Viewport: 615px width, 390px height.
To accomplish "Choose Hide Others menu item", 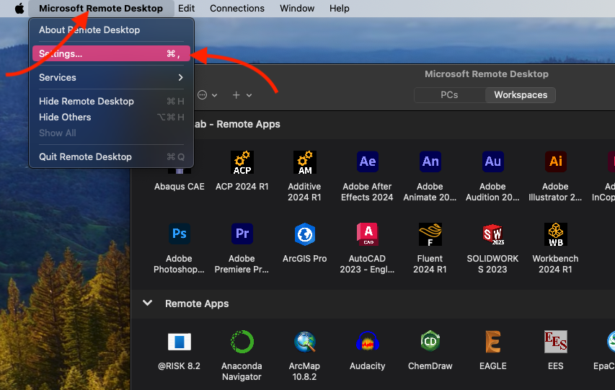I will [111, 117].
